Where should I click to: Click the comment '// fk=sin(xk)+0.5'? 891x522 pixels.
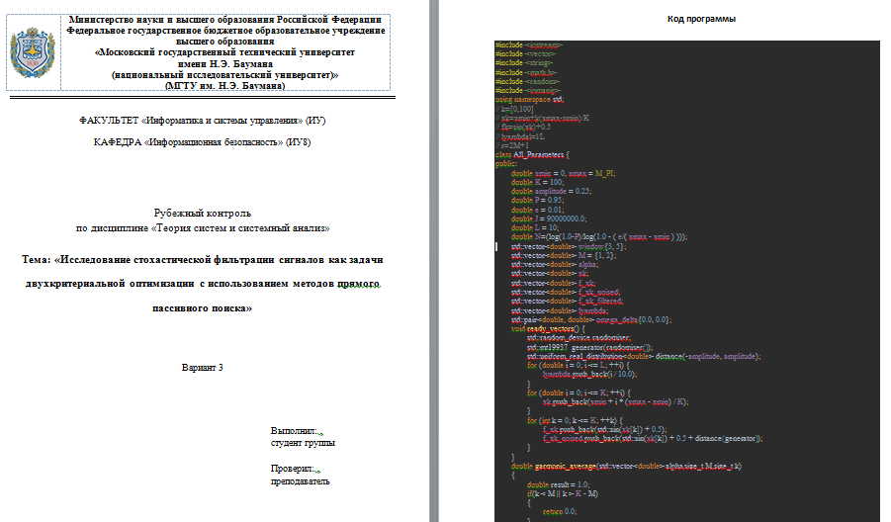coord(523,127)
